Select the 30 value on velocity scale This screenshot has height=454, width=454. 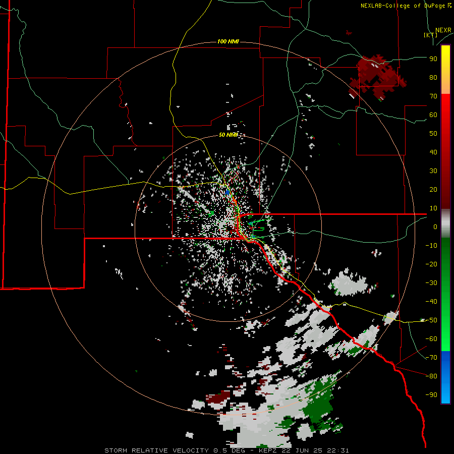[433, 171]
